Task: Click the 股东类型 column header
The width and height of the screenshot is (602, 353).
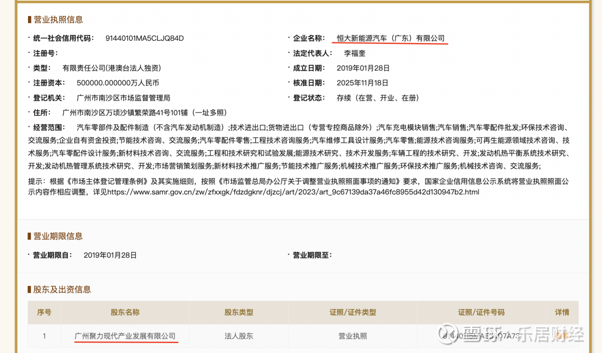Action: coord(239,312)
